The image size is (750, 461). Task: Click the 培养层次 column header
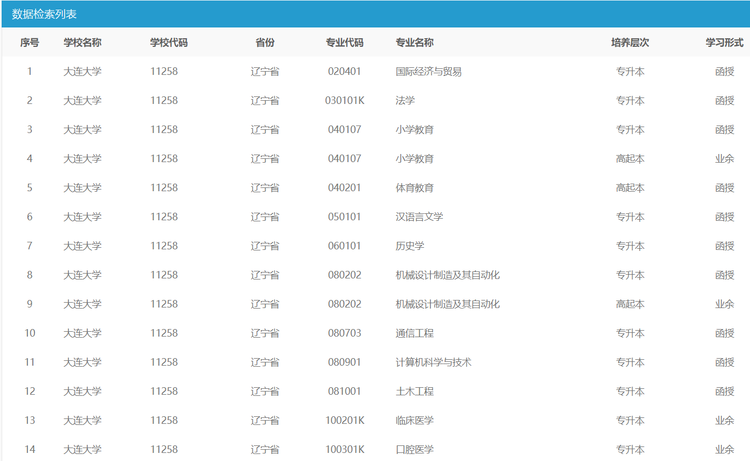(x=630, y=43)
